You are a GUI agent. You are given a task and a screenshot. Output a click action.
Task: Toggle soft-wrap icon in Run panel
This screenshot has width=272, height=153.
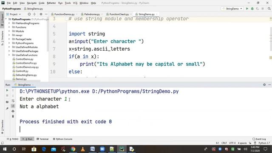click(x=13, y=101)
